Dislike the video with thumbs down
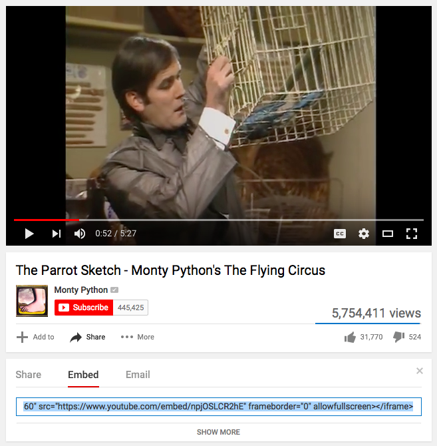The height and width of the screenshot is (446, 437). (x=398, y=337)
